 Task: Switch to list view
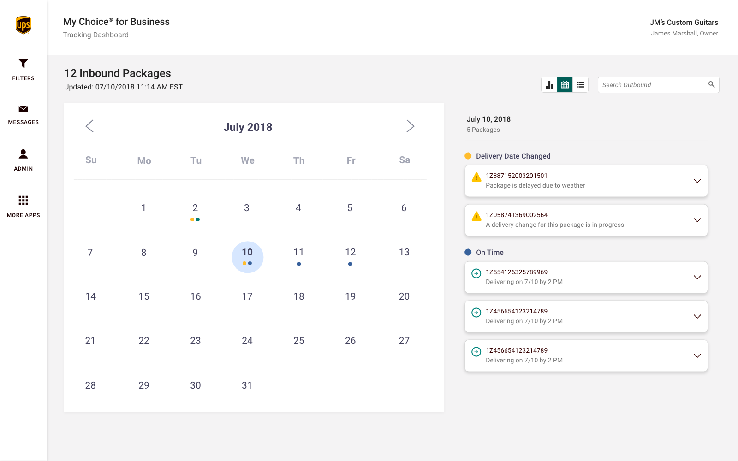[581, 85]
